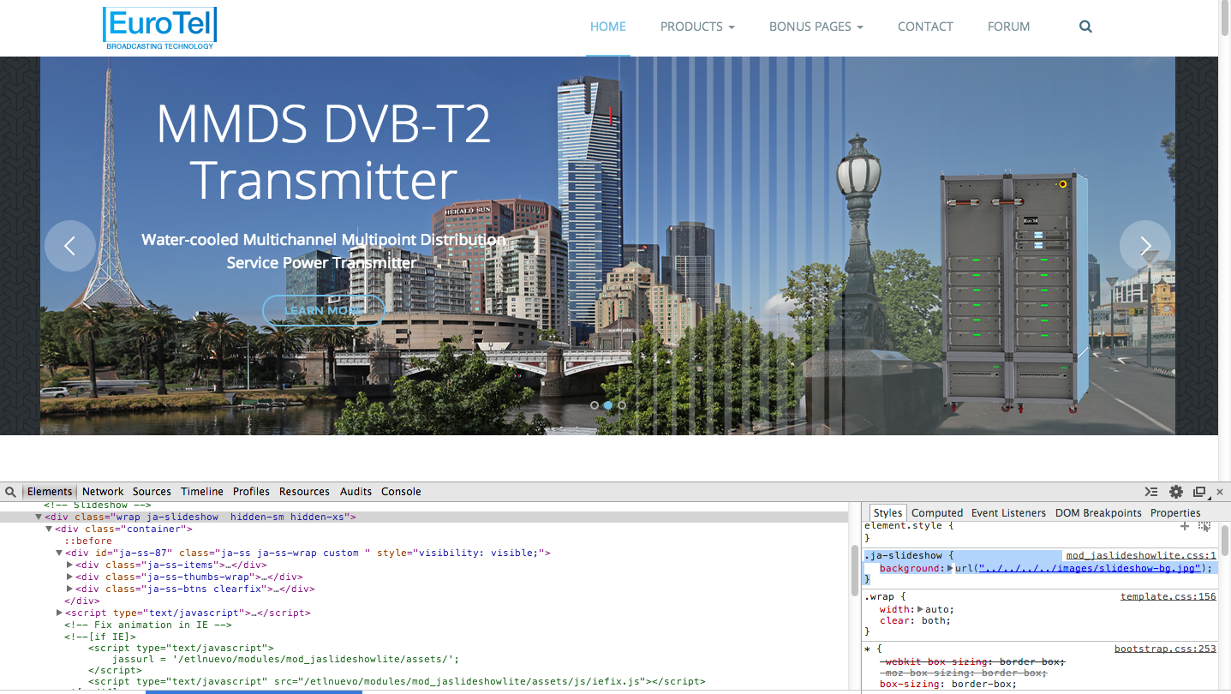This screenshot has width=1231, height=694.
Task: Open DevTools settings gear
Action: [1176, 492]
